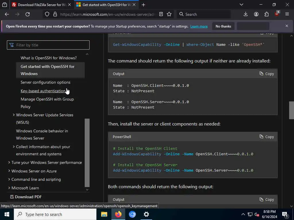Viewport: 294px width, 220px height.
Task: Dismiss the startup notification bar
Action: click(x=287, y=26)
